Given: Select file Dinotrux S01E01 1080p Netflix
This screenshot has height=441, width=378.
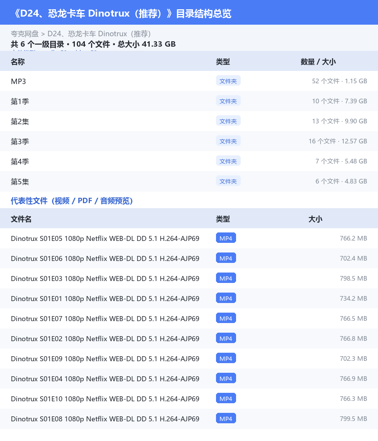Looking at the screenshot, I should click(x=105, y=299).
